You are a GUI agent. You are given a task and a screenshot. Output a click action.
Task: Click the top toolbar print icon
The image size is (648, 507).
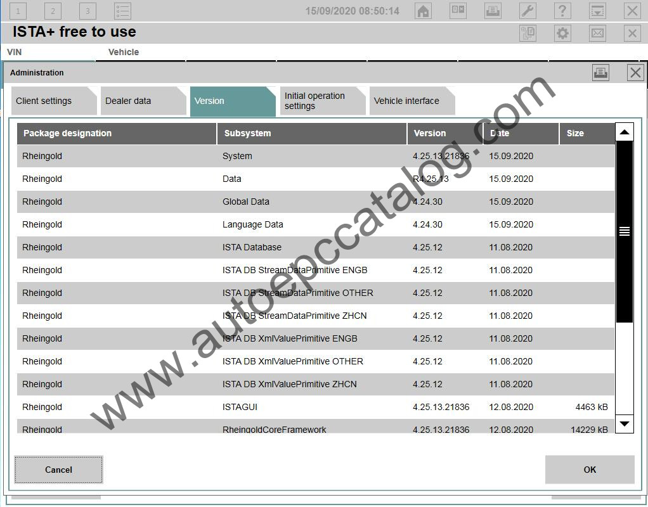pyautogui.click(x=493, y=11)
